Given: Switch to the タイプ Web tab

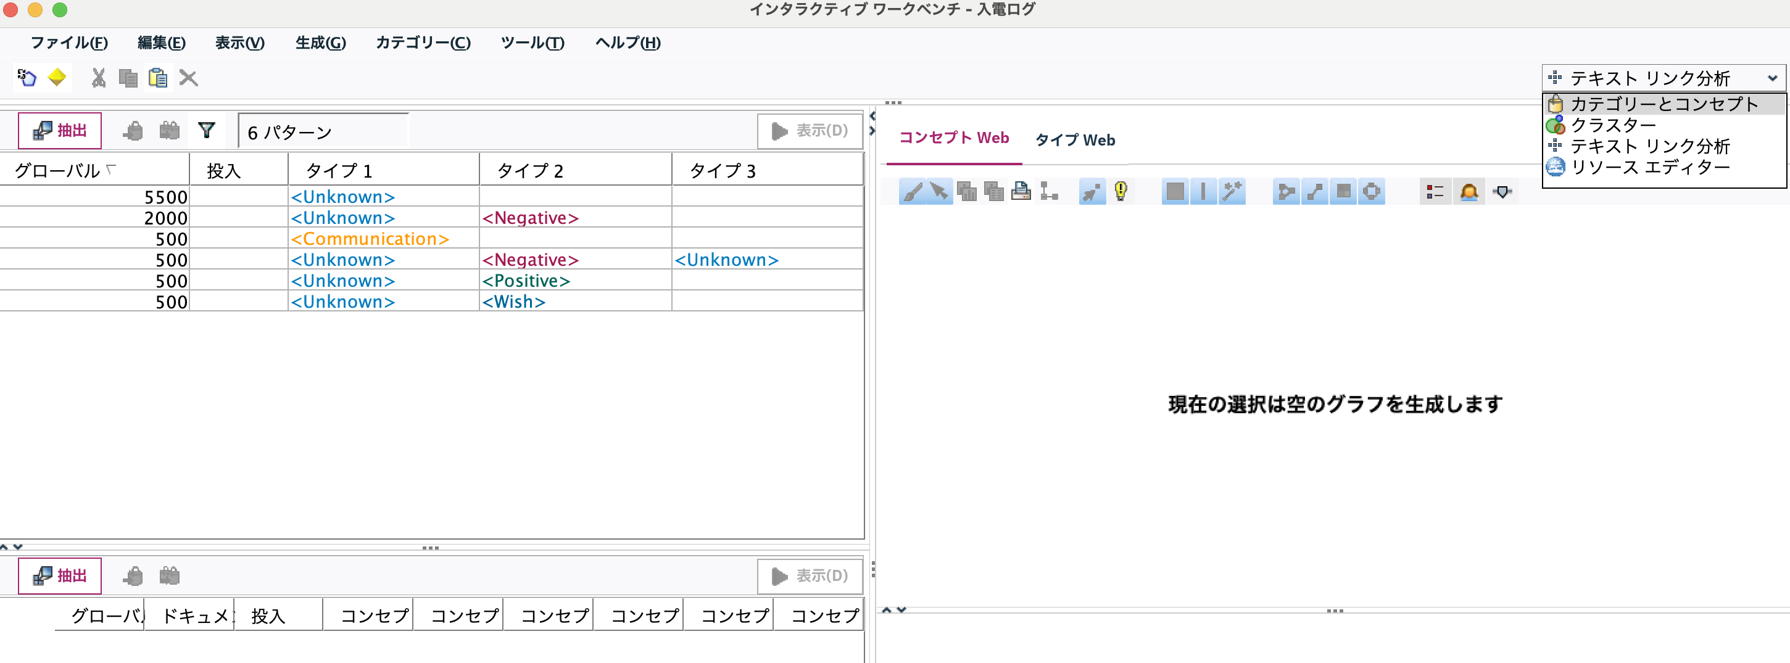Looking at the screenshot, I should point(1074,139).
